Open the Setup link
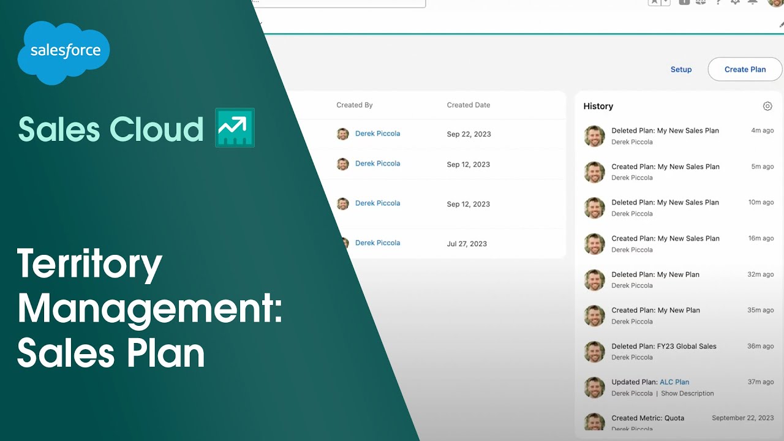Viewport: 784px width, 441px height. [x=681, y=69]
